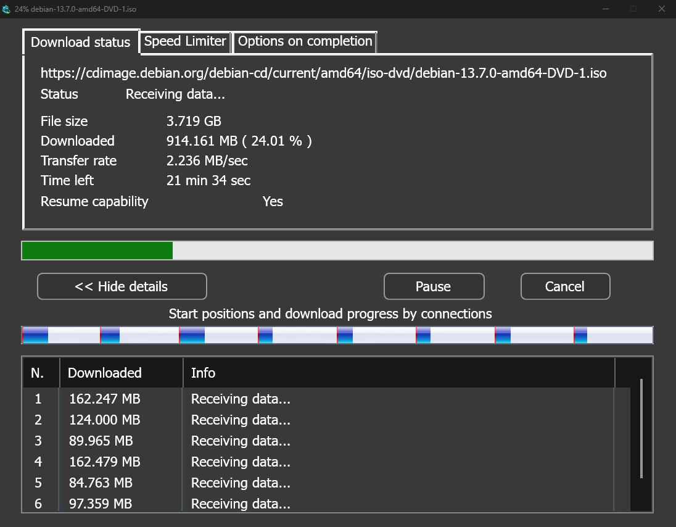Click the Info column header
Image resolution: width=676 pixels, height=527 pixels.
[x=399, y=373]
